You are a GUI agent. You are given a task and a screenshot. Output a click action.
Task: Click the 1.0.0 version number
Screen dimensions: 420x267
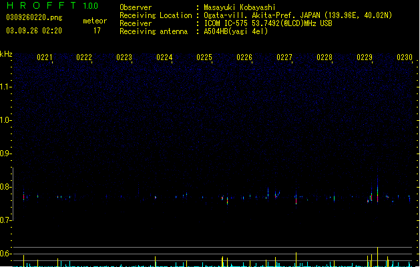coord(91,6)
